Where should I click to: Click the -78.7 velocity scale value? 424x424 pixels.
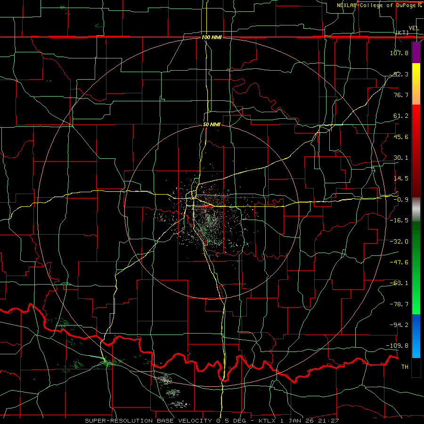point(399,304)
